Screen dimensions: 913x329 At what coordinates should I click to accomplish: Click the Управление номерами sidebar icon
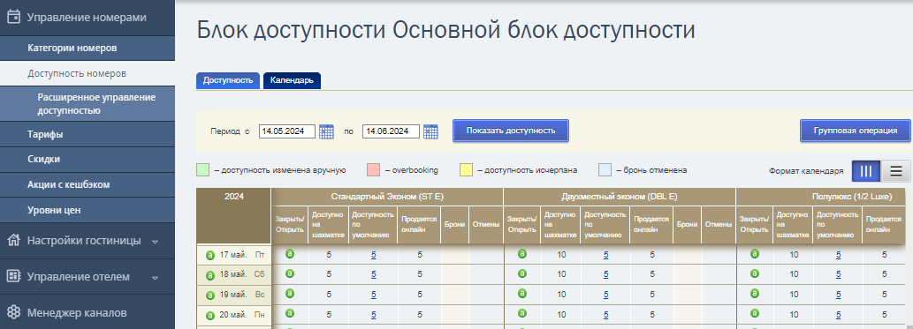13,17
